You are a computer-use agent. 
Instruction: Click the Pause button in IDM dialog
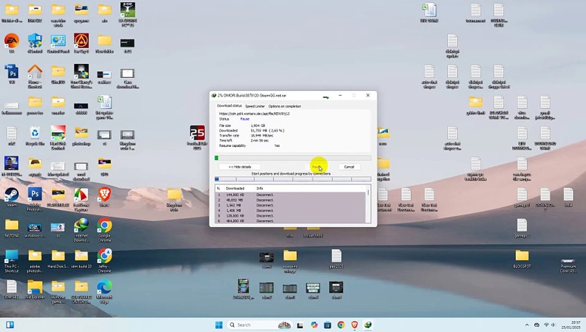coord(317,166)
